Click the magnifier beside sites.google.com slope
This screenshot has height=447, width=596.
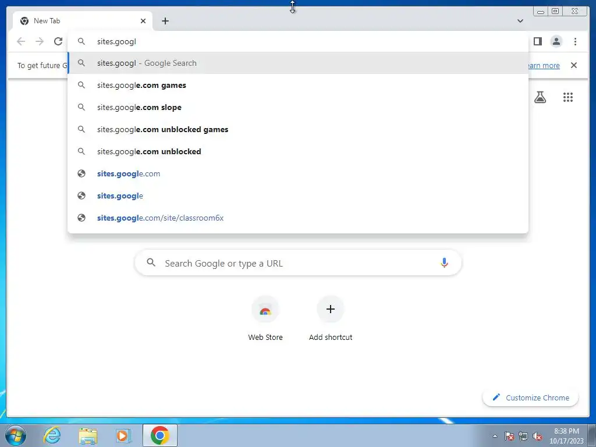[x=81, y=107]
